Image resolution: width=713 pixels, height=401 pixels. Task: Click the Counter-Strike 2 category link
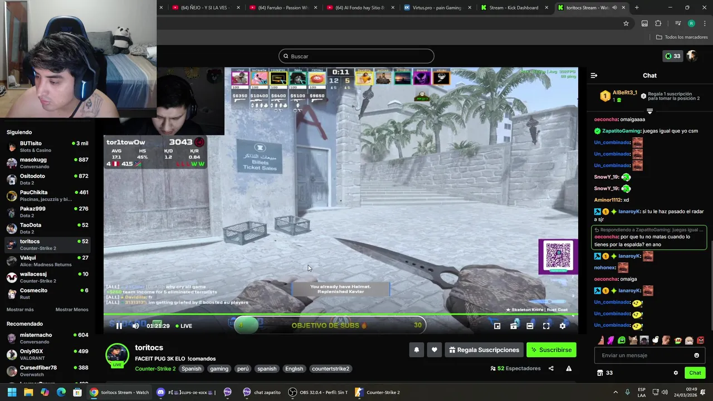155,369
